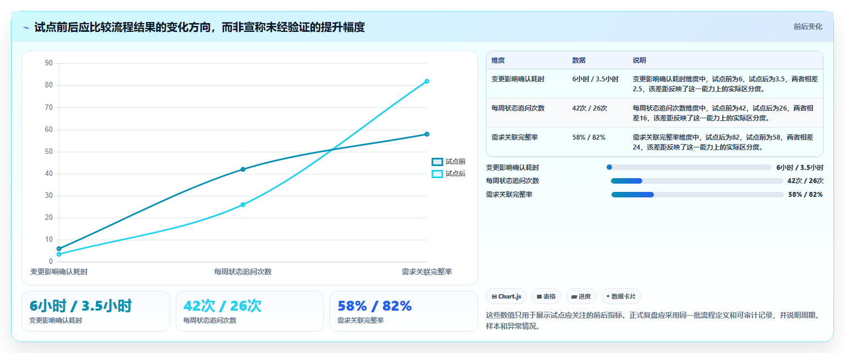Click table data cell 42次 / 26次
This screenshot has height=353, width=845.
coord(590,108)
